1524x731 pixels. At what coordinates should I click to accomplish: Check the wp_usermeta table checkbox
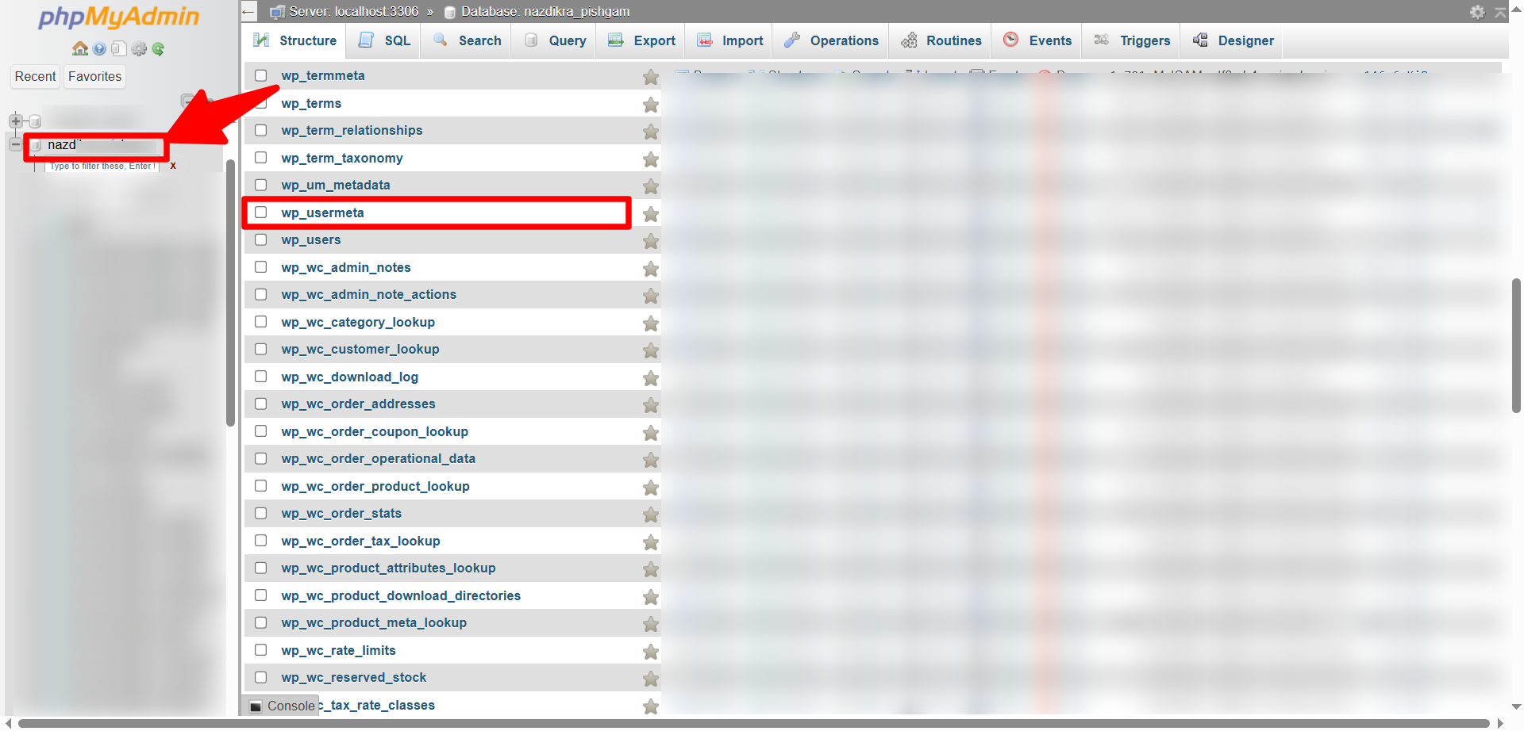[x=261, y=212]
